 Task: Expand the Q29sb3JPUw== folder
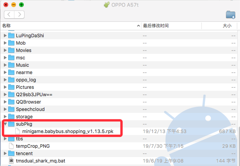[5, 95]
